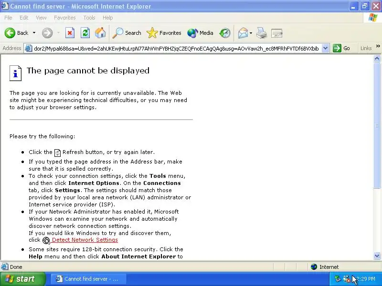Expand the Address bar dropdown arrow
The width and height of the screenshot is (382, 286).
pos(326,48)
